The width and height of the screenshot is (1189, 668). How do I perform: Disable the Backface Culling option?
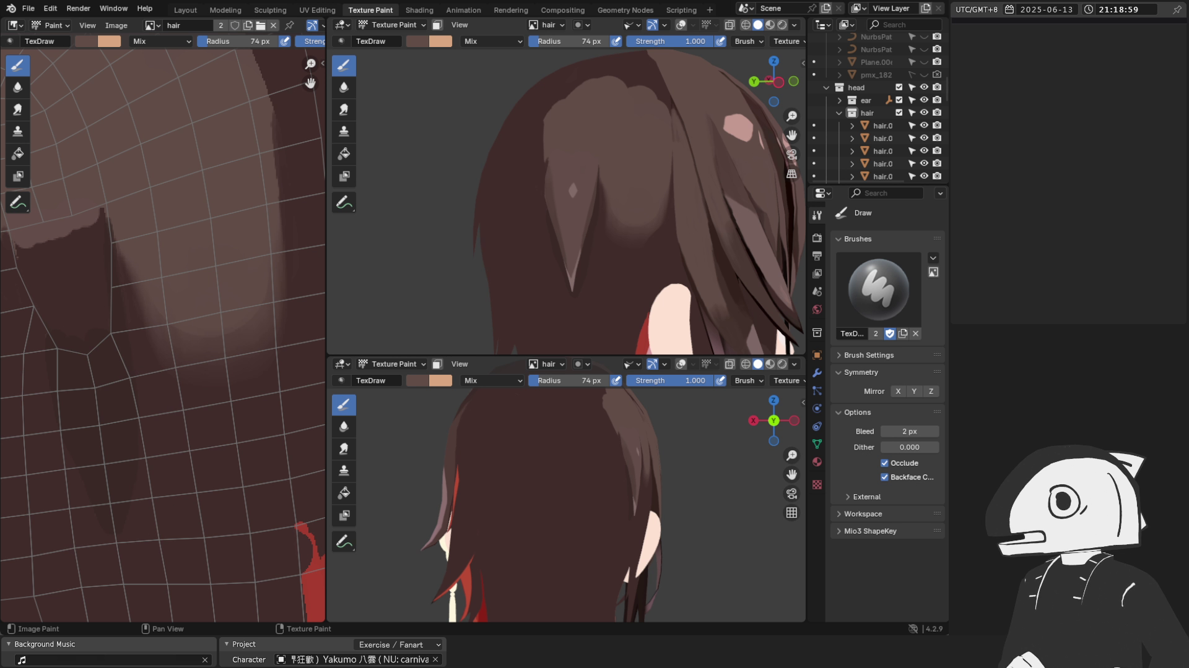tap(884, 477)
